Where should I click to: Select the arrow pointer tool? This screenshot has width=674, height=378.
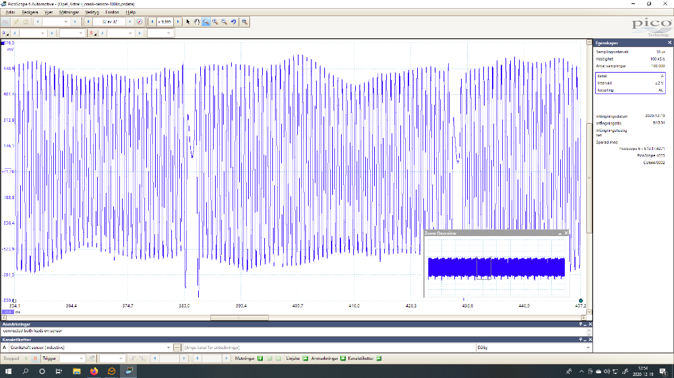pyautogui.click(x=188, y=22)
